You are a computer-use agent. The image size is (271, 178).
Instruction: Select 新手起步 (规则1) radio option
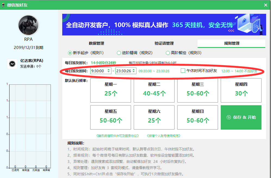point(86,53)
